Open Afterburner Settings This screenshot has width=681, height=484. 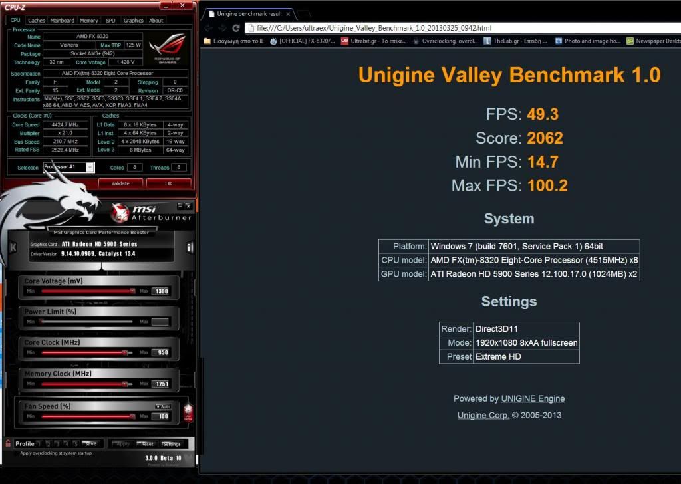coord(172,443)
